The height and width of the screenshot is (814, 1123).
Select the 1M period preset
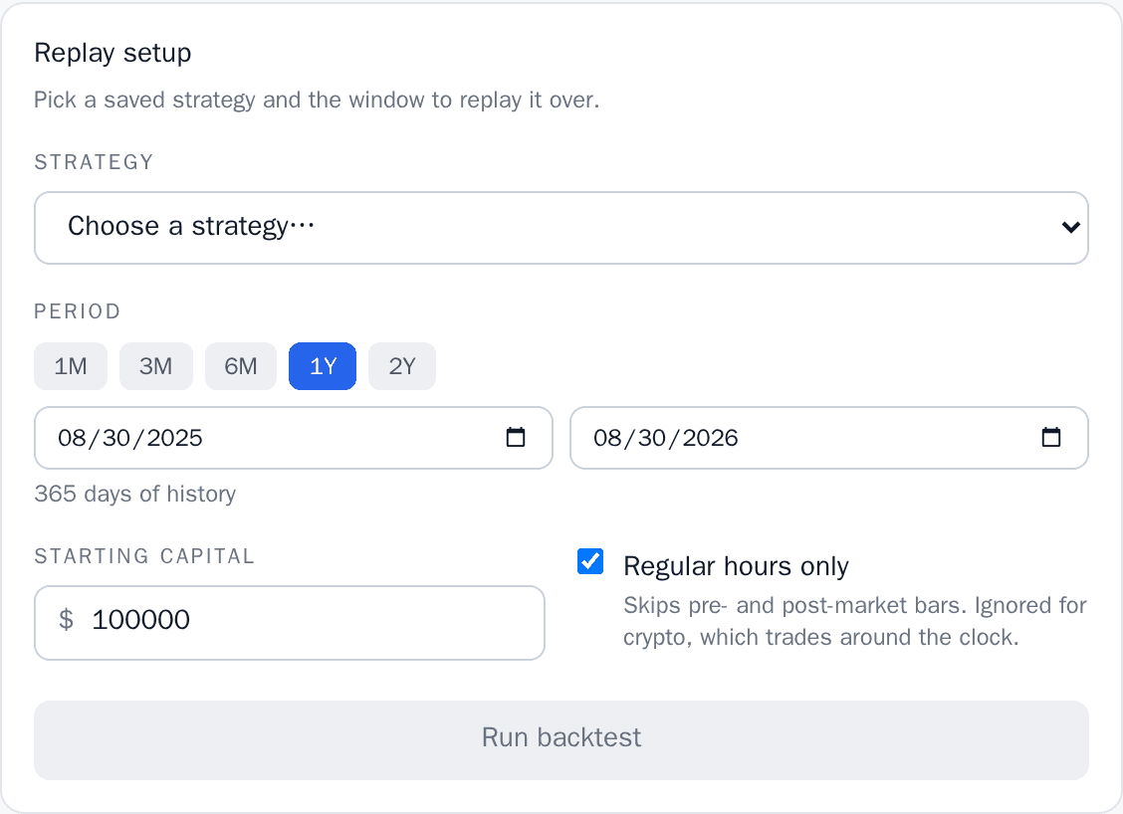(x=71, y=366)
